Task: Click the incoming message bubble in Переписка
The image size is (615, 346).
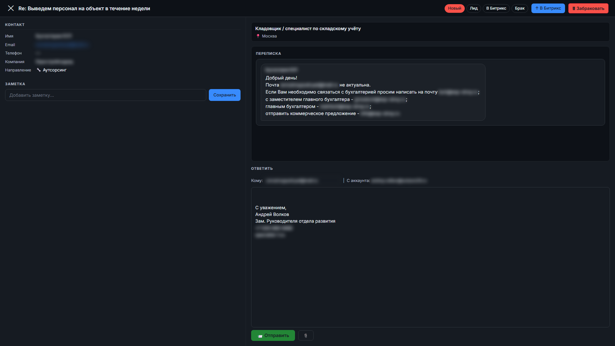Action: [x=373, y=92]
